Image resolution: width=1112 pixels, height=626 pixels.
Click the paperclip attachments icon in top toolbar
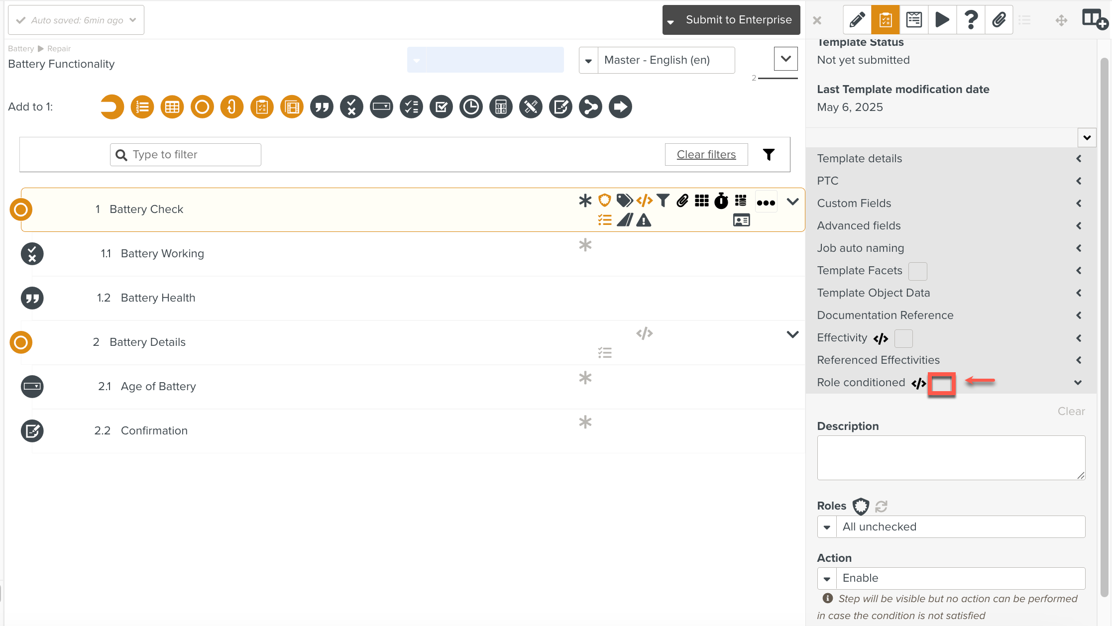tap(999, 20)
